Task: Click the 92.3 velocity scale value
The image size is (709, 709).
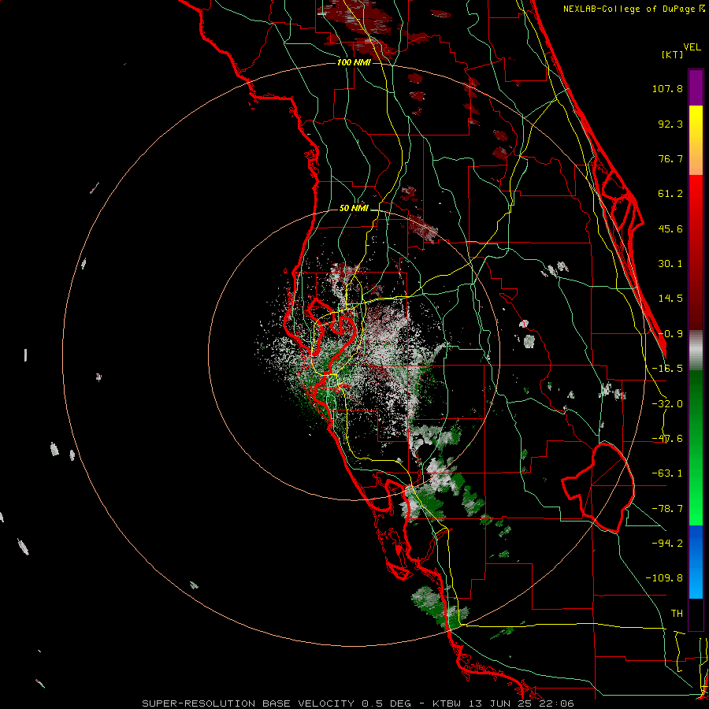Action: point(670,124)
